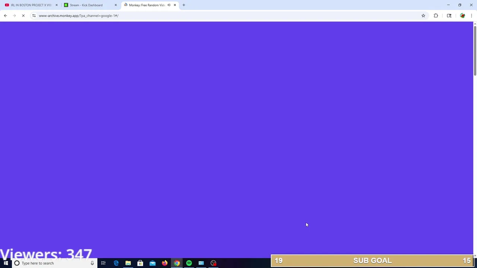Open the Mail app from the taskbar
The image size is (477, 268).
pyautogui.click(x=152, y=263)
